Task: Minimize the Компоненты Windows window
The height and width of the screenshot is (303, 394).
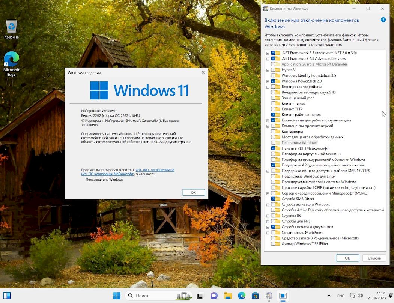Action: (x=354, y=9)
